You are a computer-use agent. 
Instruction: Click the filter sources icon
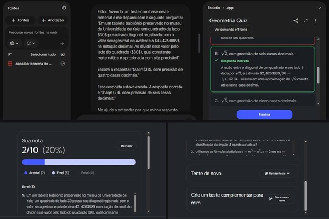[x=10, y=55]
